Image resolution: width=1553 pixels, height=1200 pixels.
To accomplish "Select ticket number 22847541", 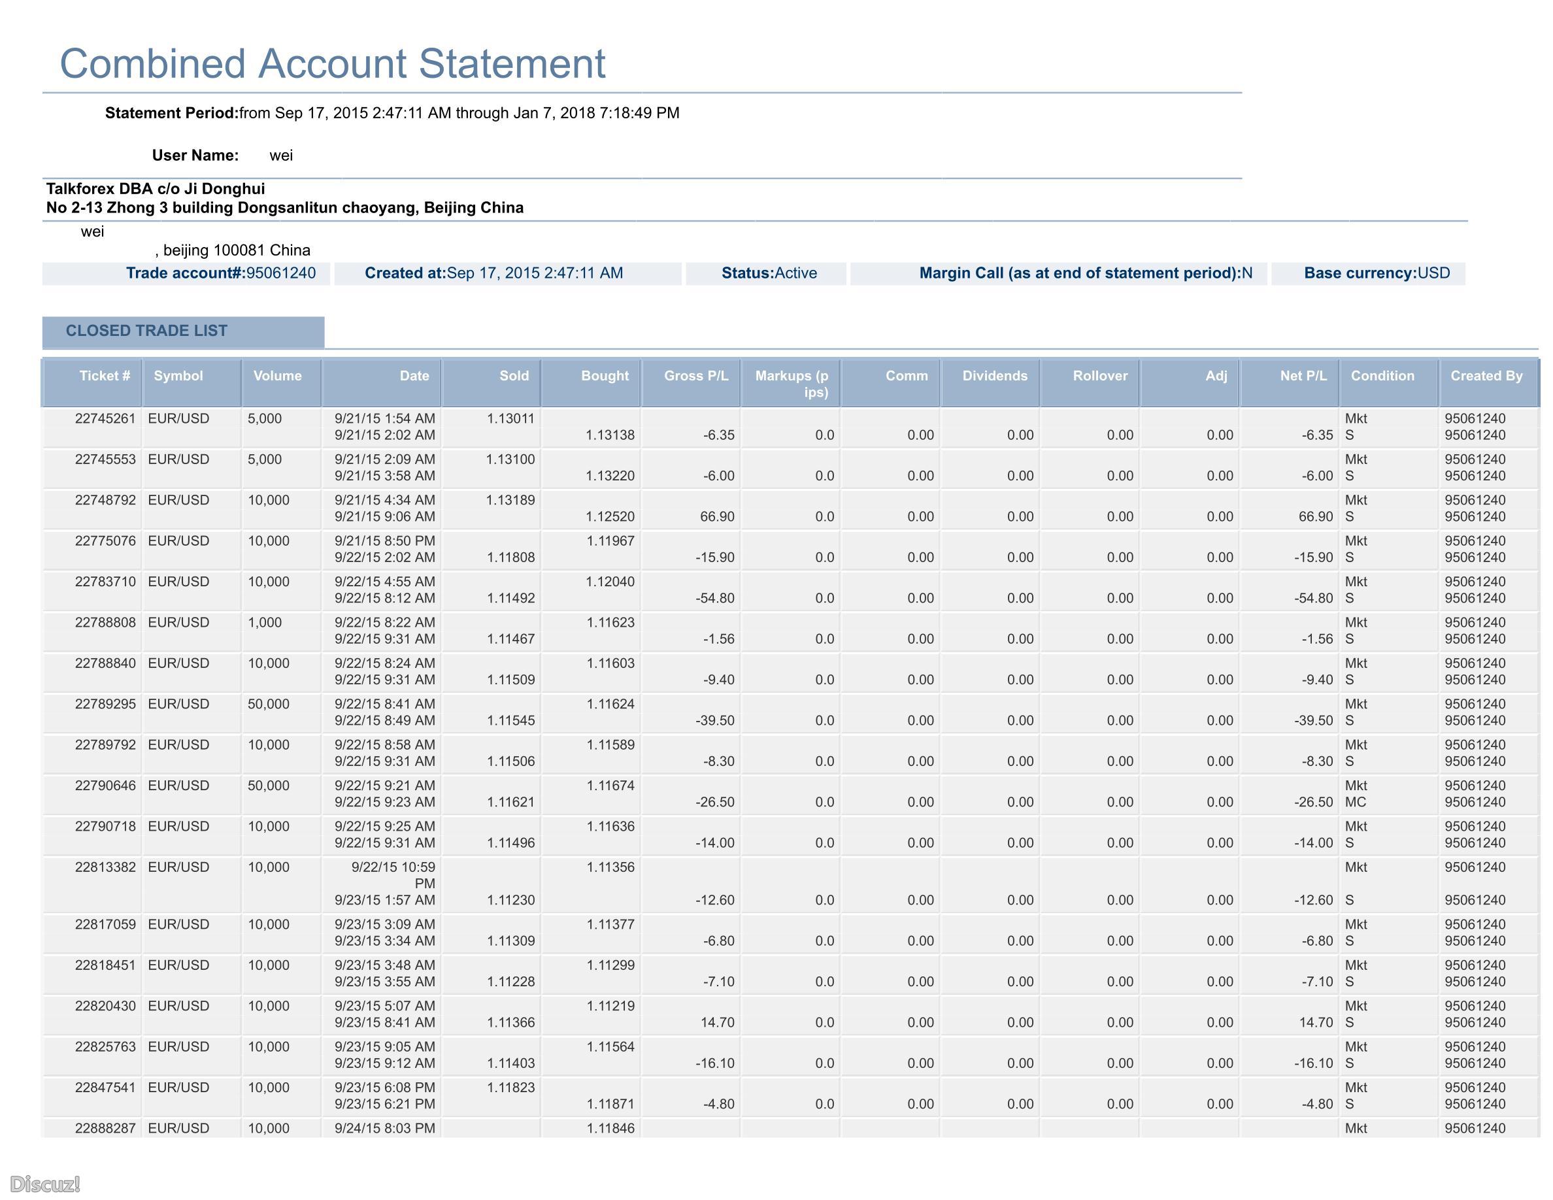I will pos(105,1088).
